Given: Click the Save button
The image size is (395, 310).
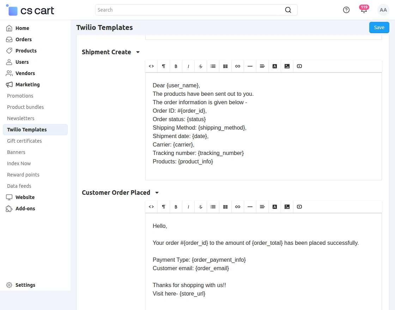Looking at the screenshot, I should (x=379, y=27).
